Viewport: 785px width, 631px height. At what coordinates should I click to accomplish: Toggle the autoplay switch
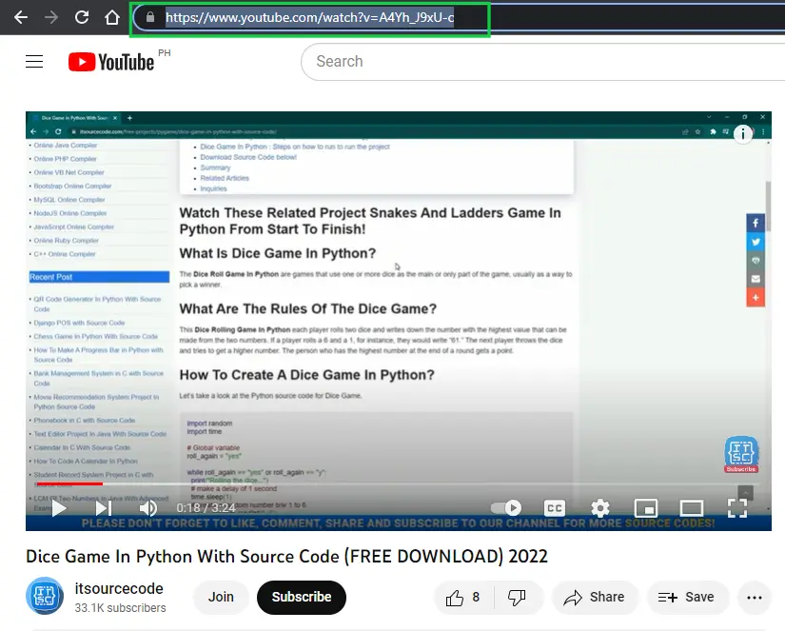(x=506, y=508)
